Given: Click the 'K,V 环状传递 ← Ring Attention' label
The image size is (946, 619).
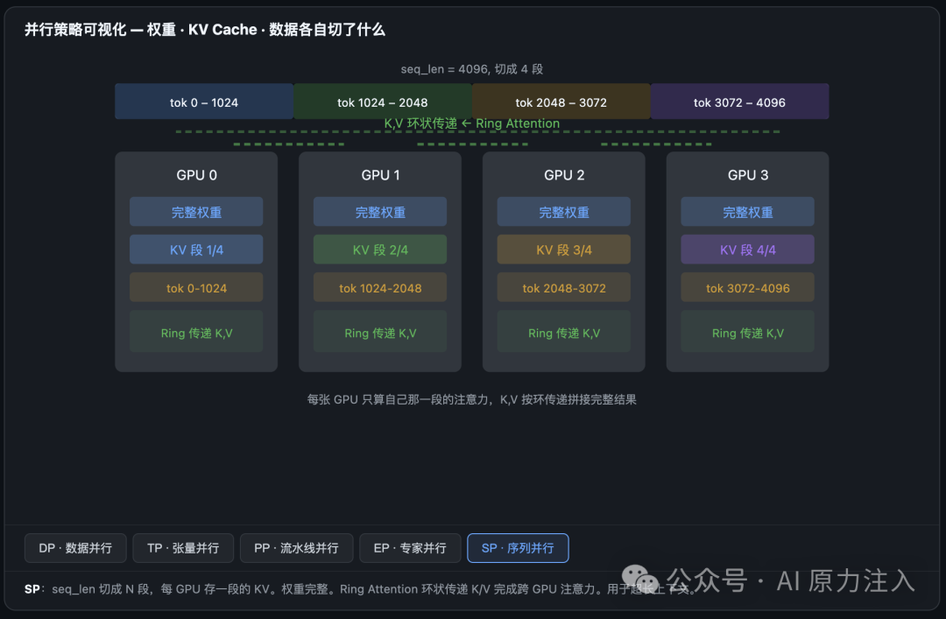Looking at the screenshot, I should point(472,123).
